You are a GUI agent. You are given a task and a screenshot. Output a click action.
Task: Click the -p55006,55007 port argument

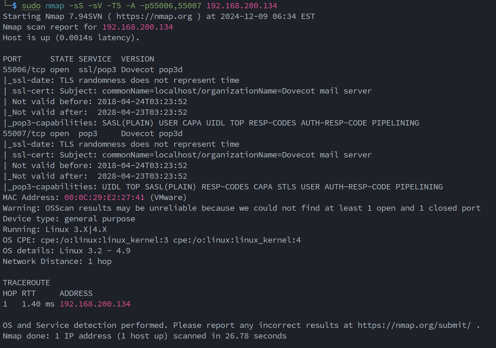point(171,6)
